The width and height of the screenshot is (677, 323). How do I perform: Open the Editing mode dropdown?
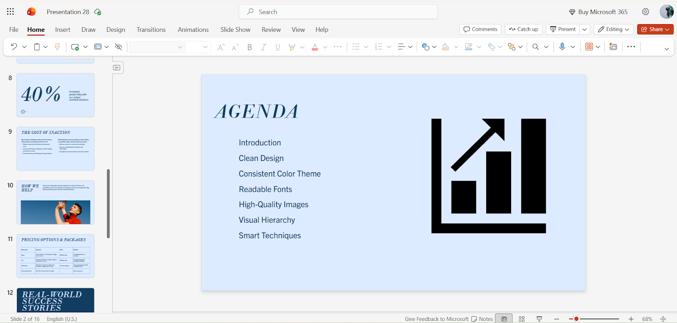tap(614, 29)
